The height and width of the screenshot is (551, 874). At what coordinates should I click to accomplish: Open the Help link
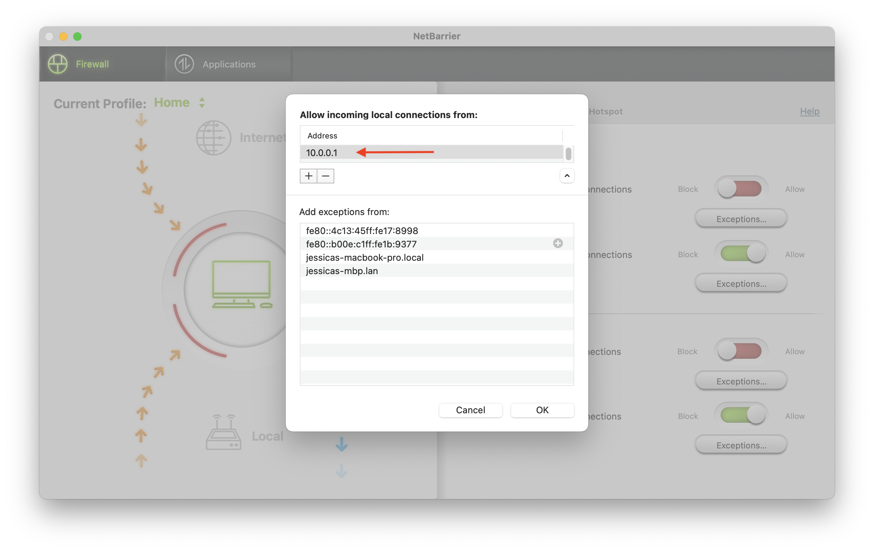809,111
